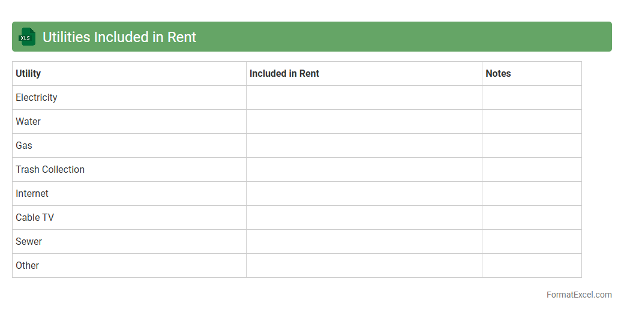624x312 pixels.
Task: Click the Notes cell for Cable TV
Action: (x=532, y=217)
